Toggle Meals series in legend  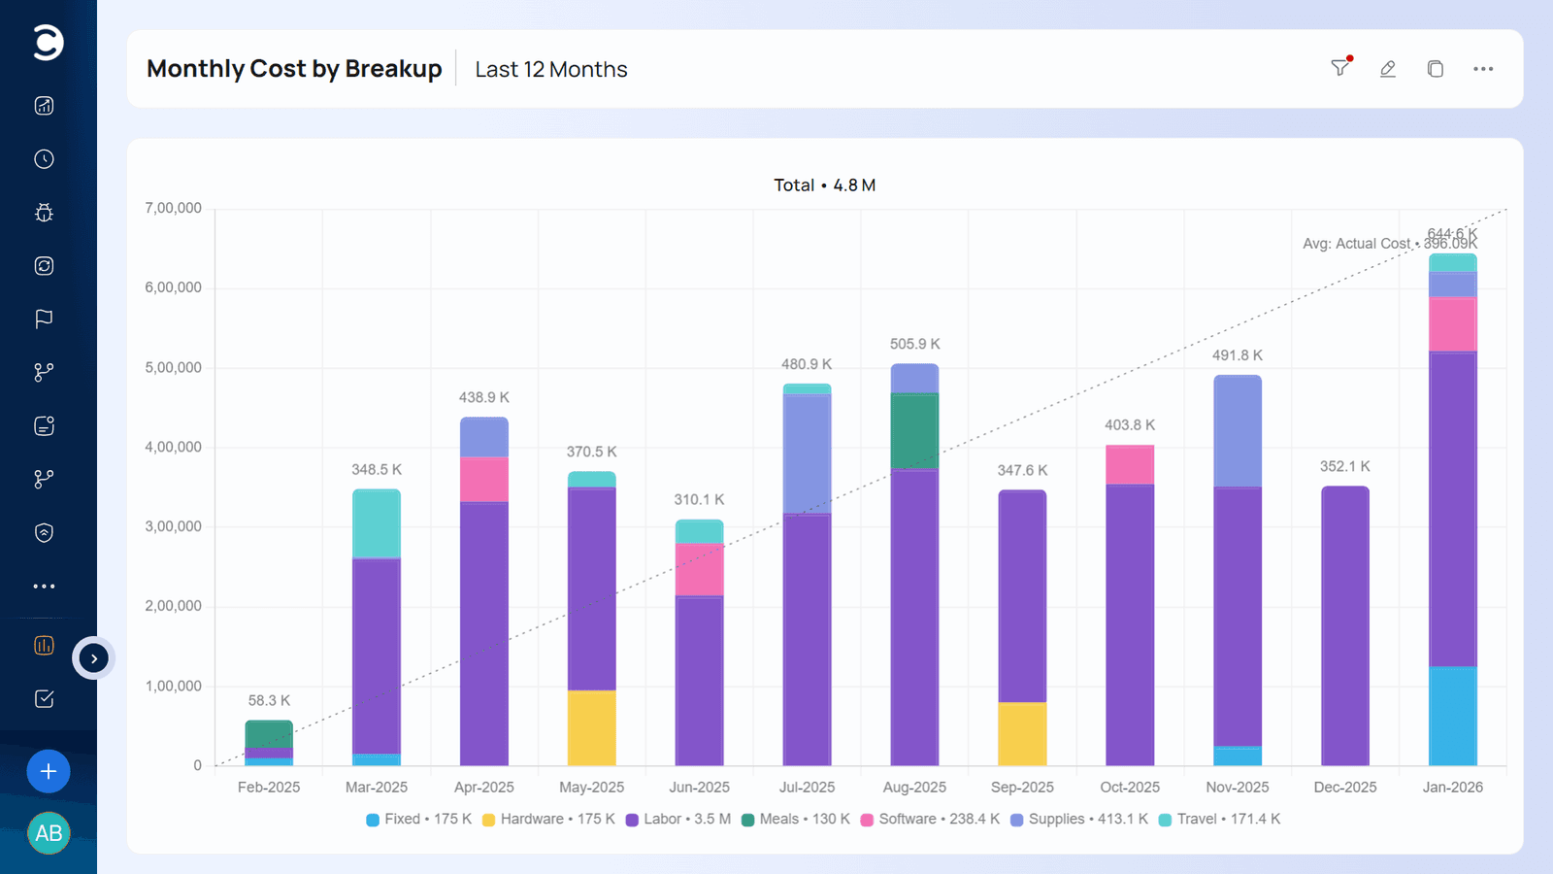pyautogui.click(x=795, y=820)
